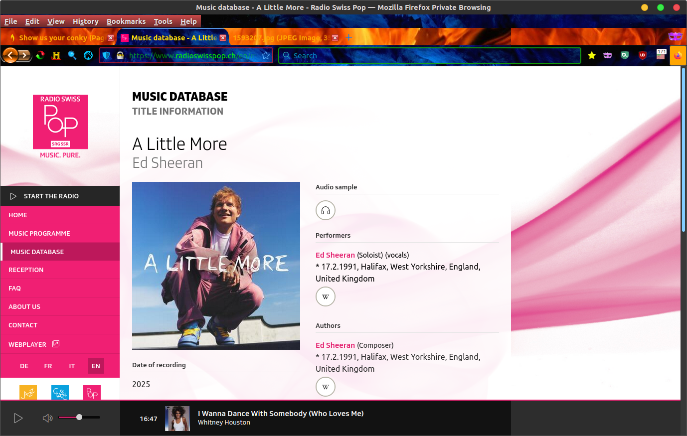Open the Bookmarks menu
Screen dimensions: 687x436
pos(126,21)
